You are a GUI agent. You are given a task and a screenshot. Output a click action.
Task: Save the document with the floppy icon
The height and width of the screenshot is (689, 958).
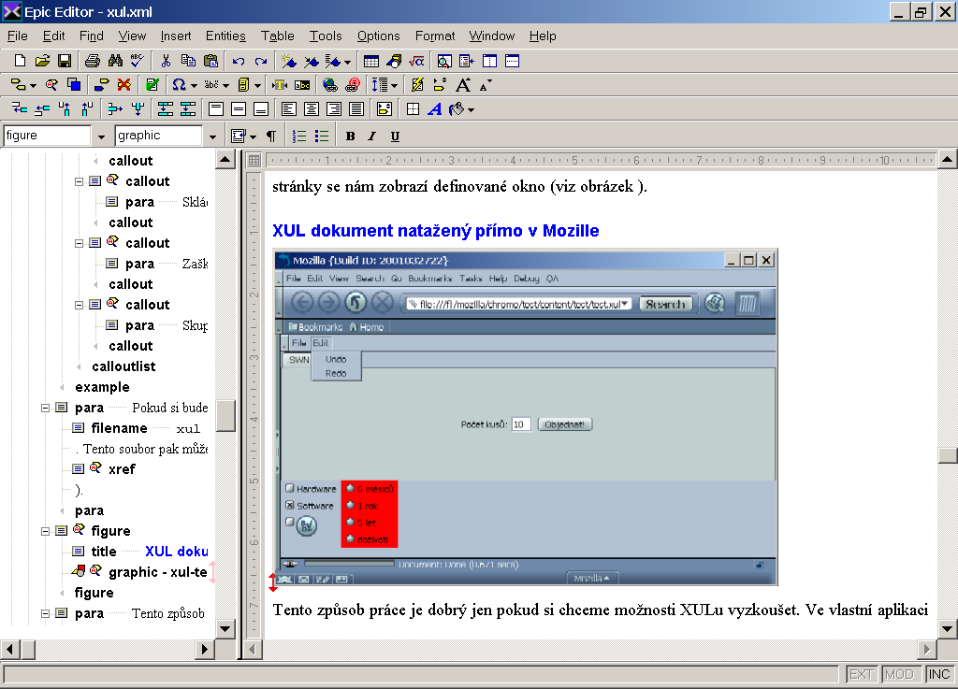(65, 61)
